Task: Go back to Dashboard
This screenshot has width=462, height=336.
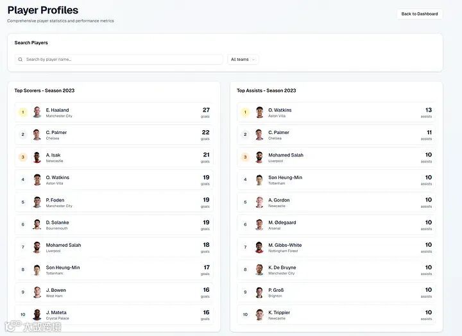Action: (419, 13)
